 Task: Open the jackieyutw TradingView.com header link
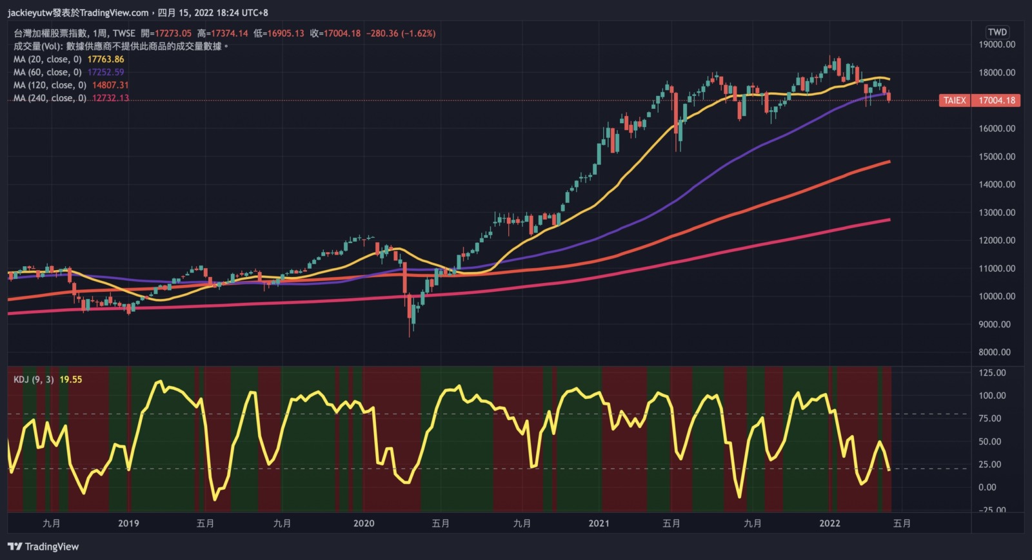click(77, 12)
